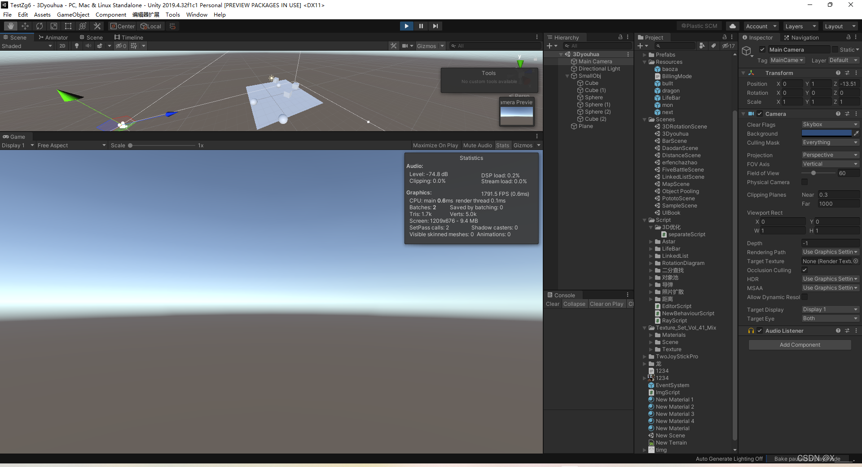862x467 pixels.
Task: Click the Step frame button
Action: (x=435, y=26)
